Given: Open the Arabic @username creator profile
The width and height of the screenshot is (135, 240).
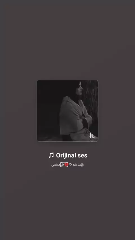Looking at the screenshot, I should click(x=67, y=165).
